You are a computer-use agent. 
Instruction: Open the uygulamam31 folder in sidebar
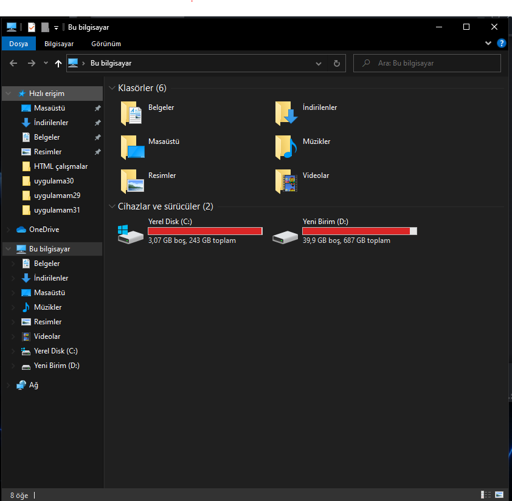click(57, 210)
